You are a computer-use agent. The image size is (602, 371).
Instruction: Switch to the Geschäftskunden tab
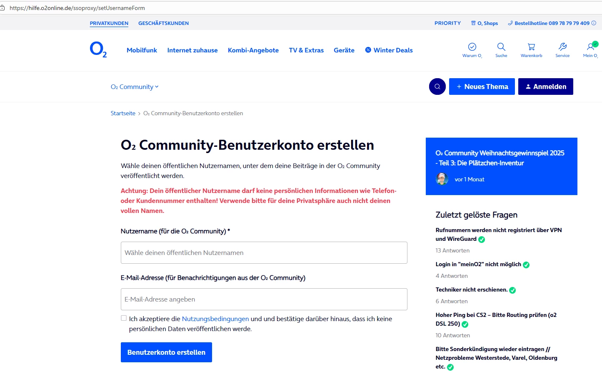(163, 23)
